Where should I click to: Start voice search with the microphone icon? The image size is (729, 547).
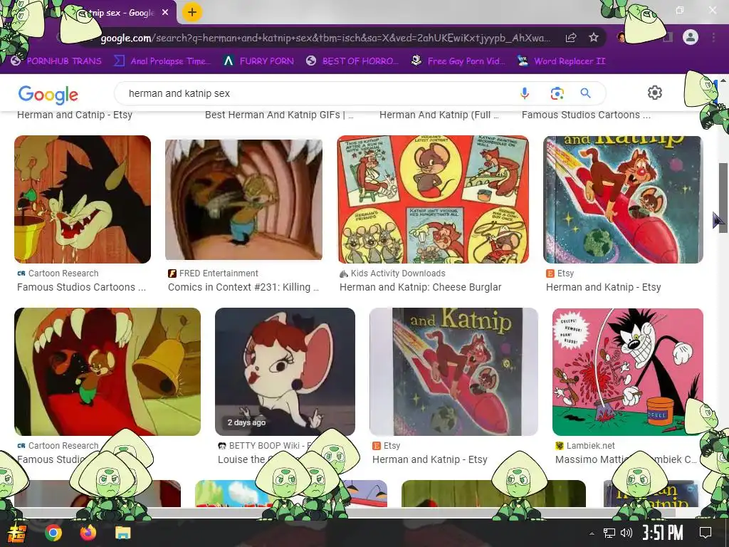coord(525,93)
